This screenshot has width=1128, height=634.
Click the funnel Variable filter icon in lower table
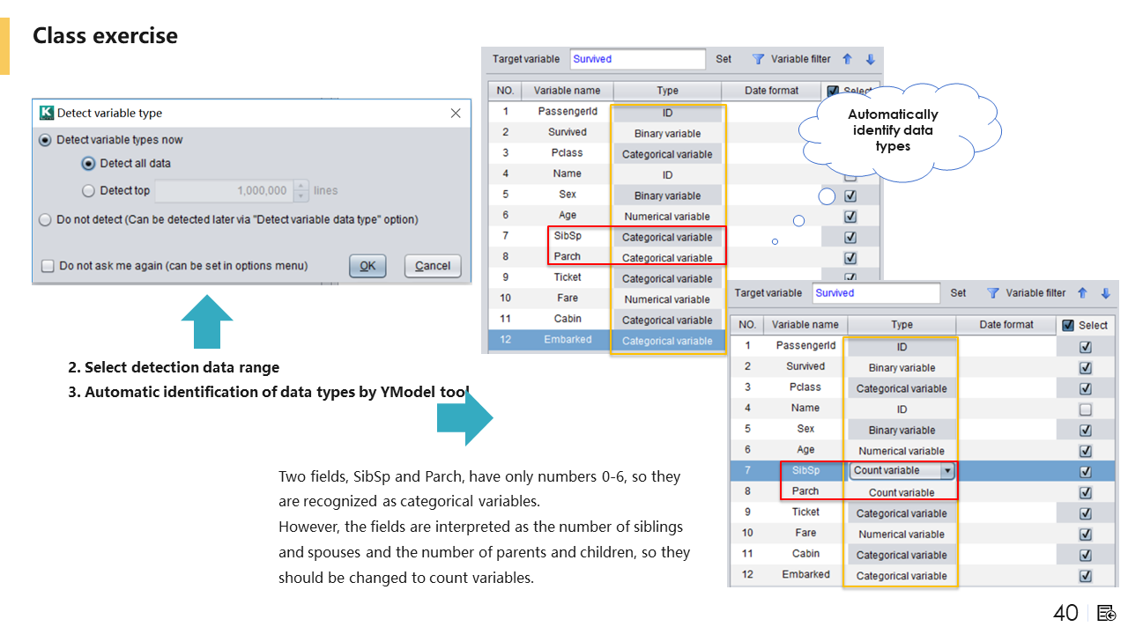[992, 293]
